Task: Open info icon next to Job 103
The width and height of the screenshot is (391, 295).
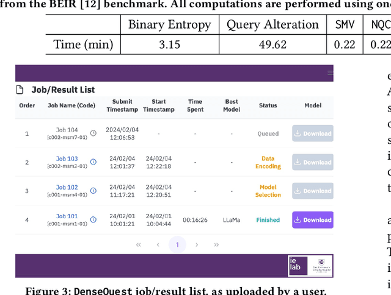Action: [93, 162]
